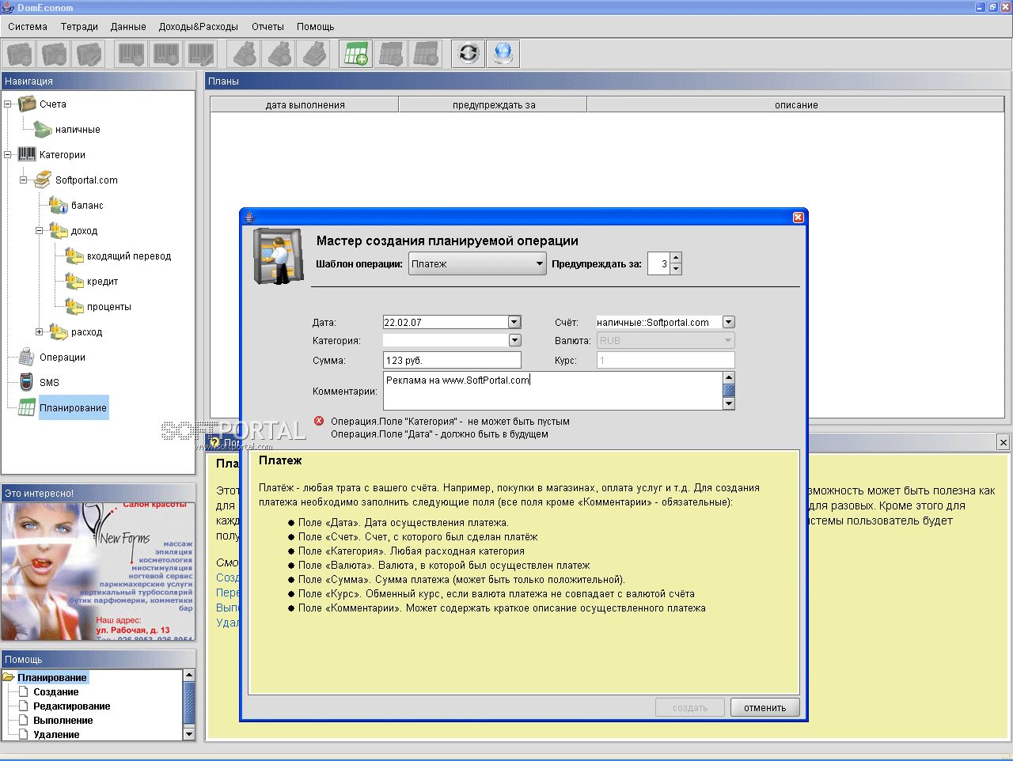The width and height of the screenshot is (1013, 761).
Task: Open the Дата dropdown arrow
Action: click(514, 322)
